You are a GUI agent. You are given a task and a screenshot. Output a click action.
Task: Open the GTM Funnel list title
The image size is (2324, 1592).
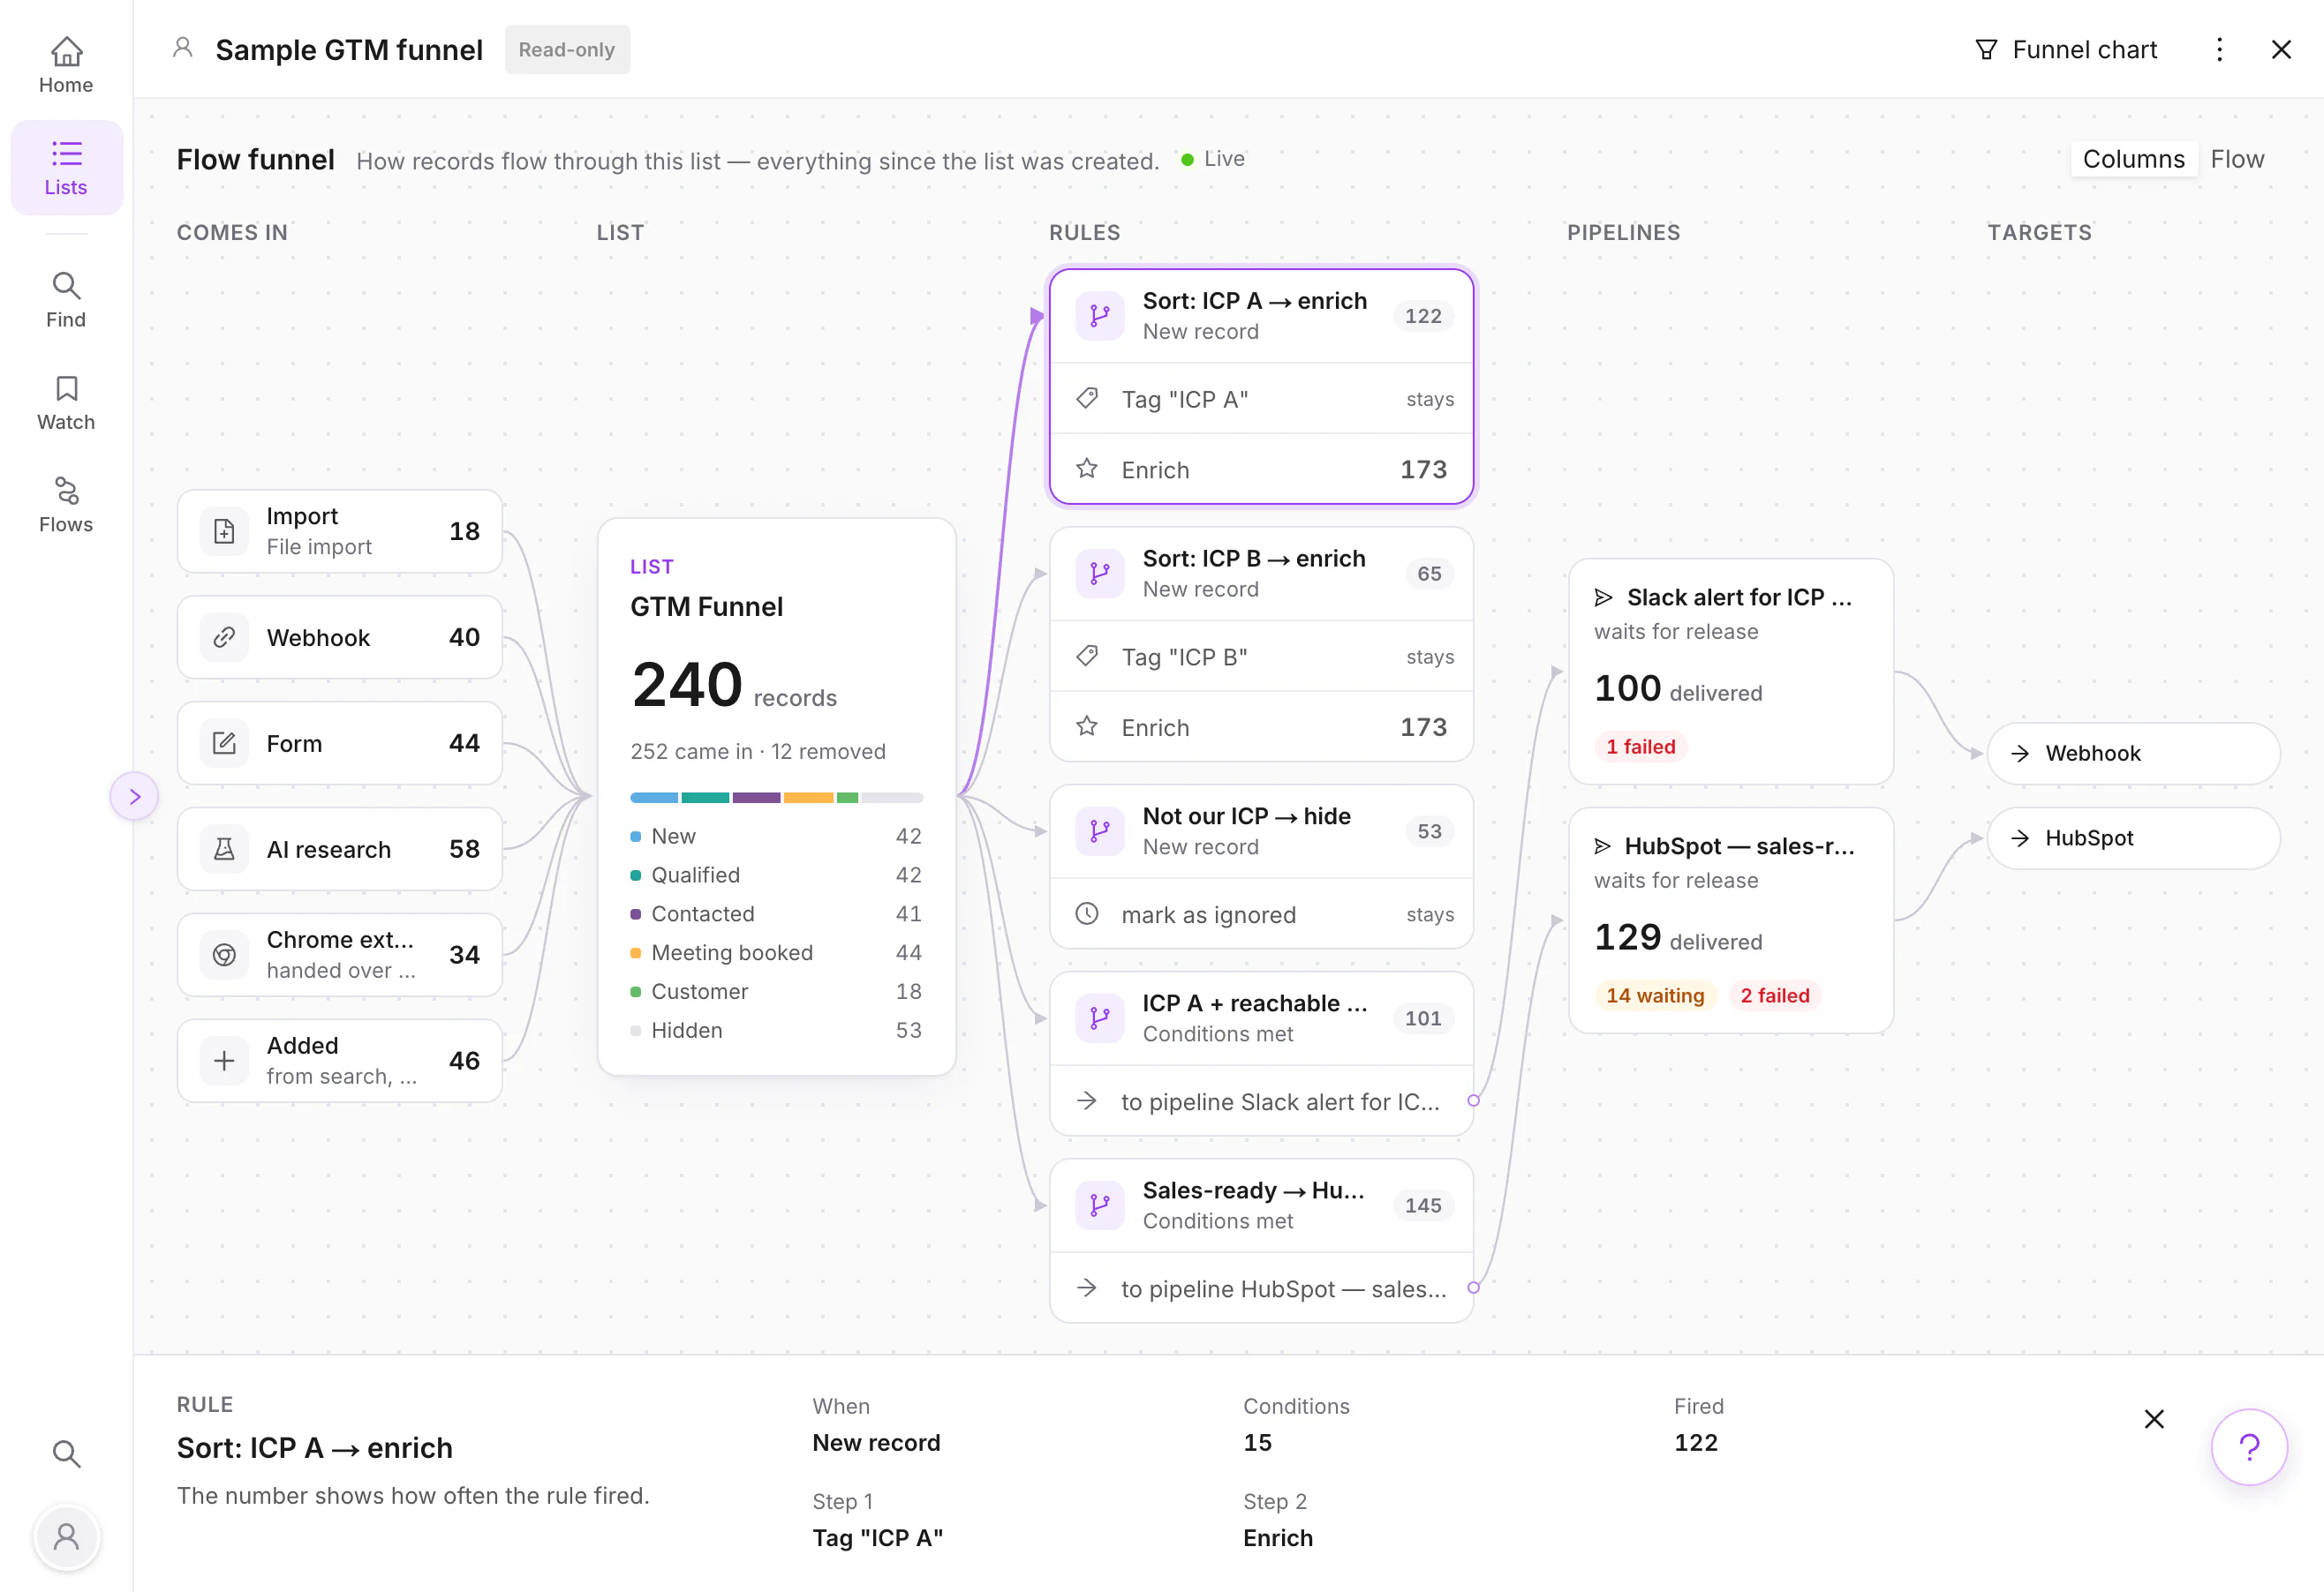pos(706,606)
